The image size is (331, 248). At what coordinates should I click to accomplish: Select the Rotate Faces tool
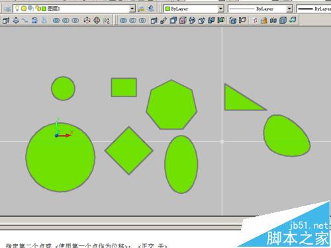(192, 21)
